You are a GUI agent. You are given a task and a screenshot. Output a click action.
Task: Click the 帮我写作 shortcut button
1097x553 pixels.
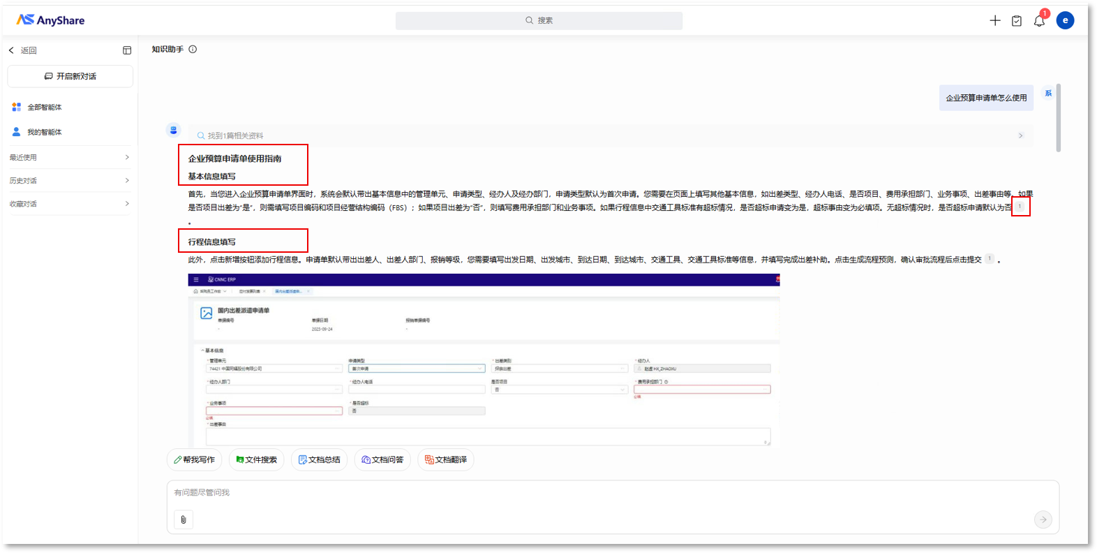pos(195,460)
